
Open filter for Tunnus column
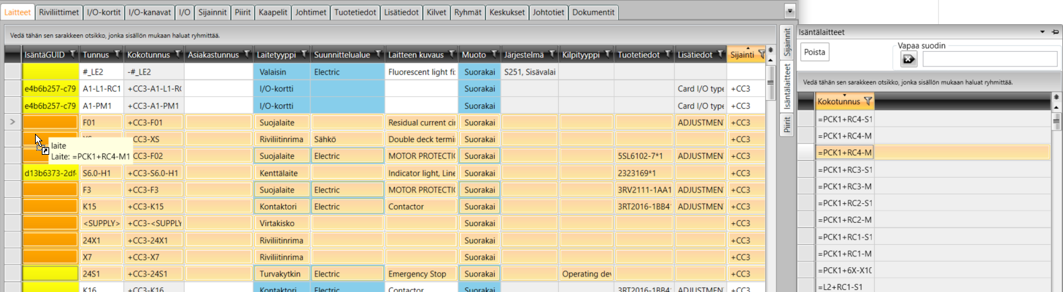(117, 54)
